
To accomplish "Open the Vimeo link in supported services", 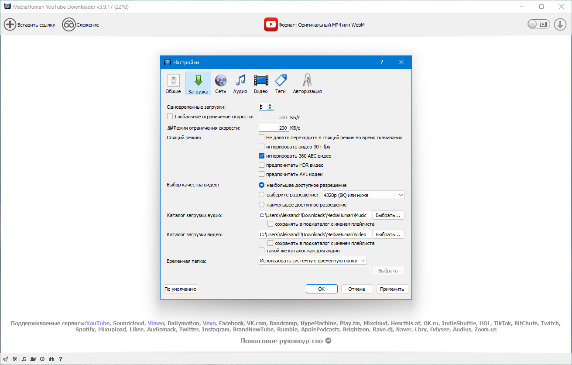I will point(156,324).
